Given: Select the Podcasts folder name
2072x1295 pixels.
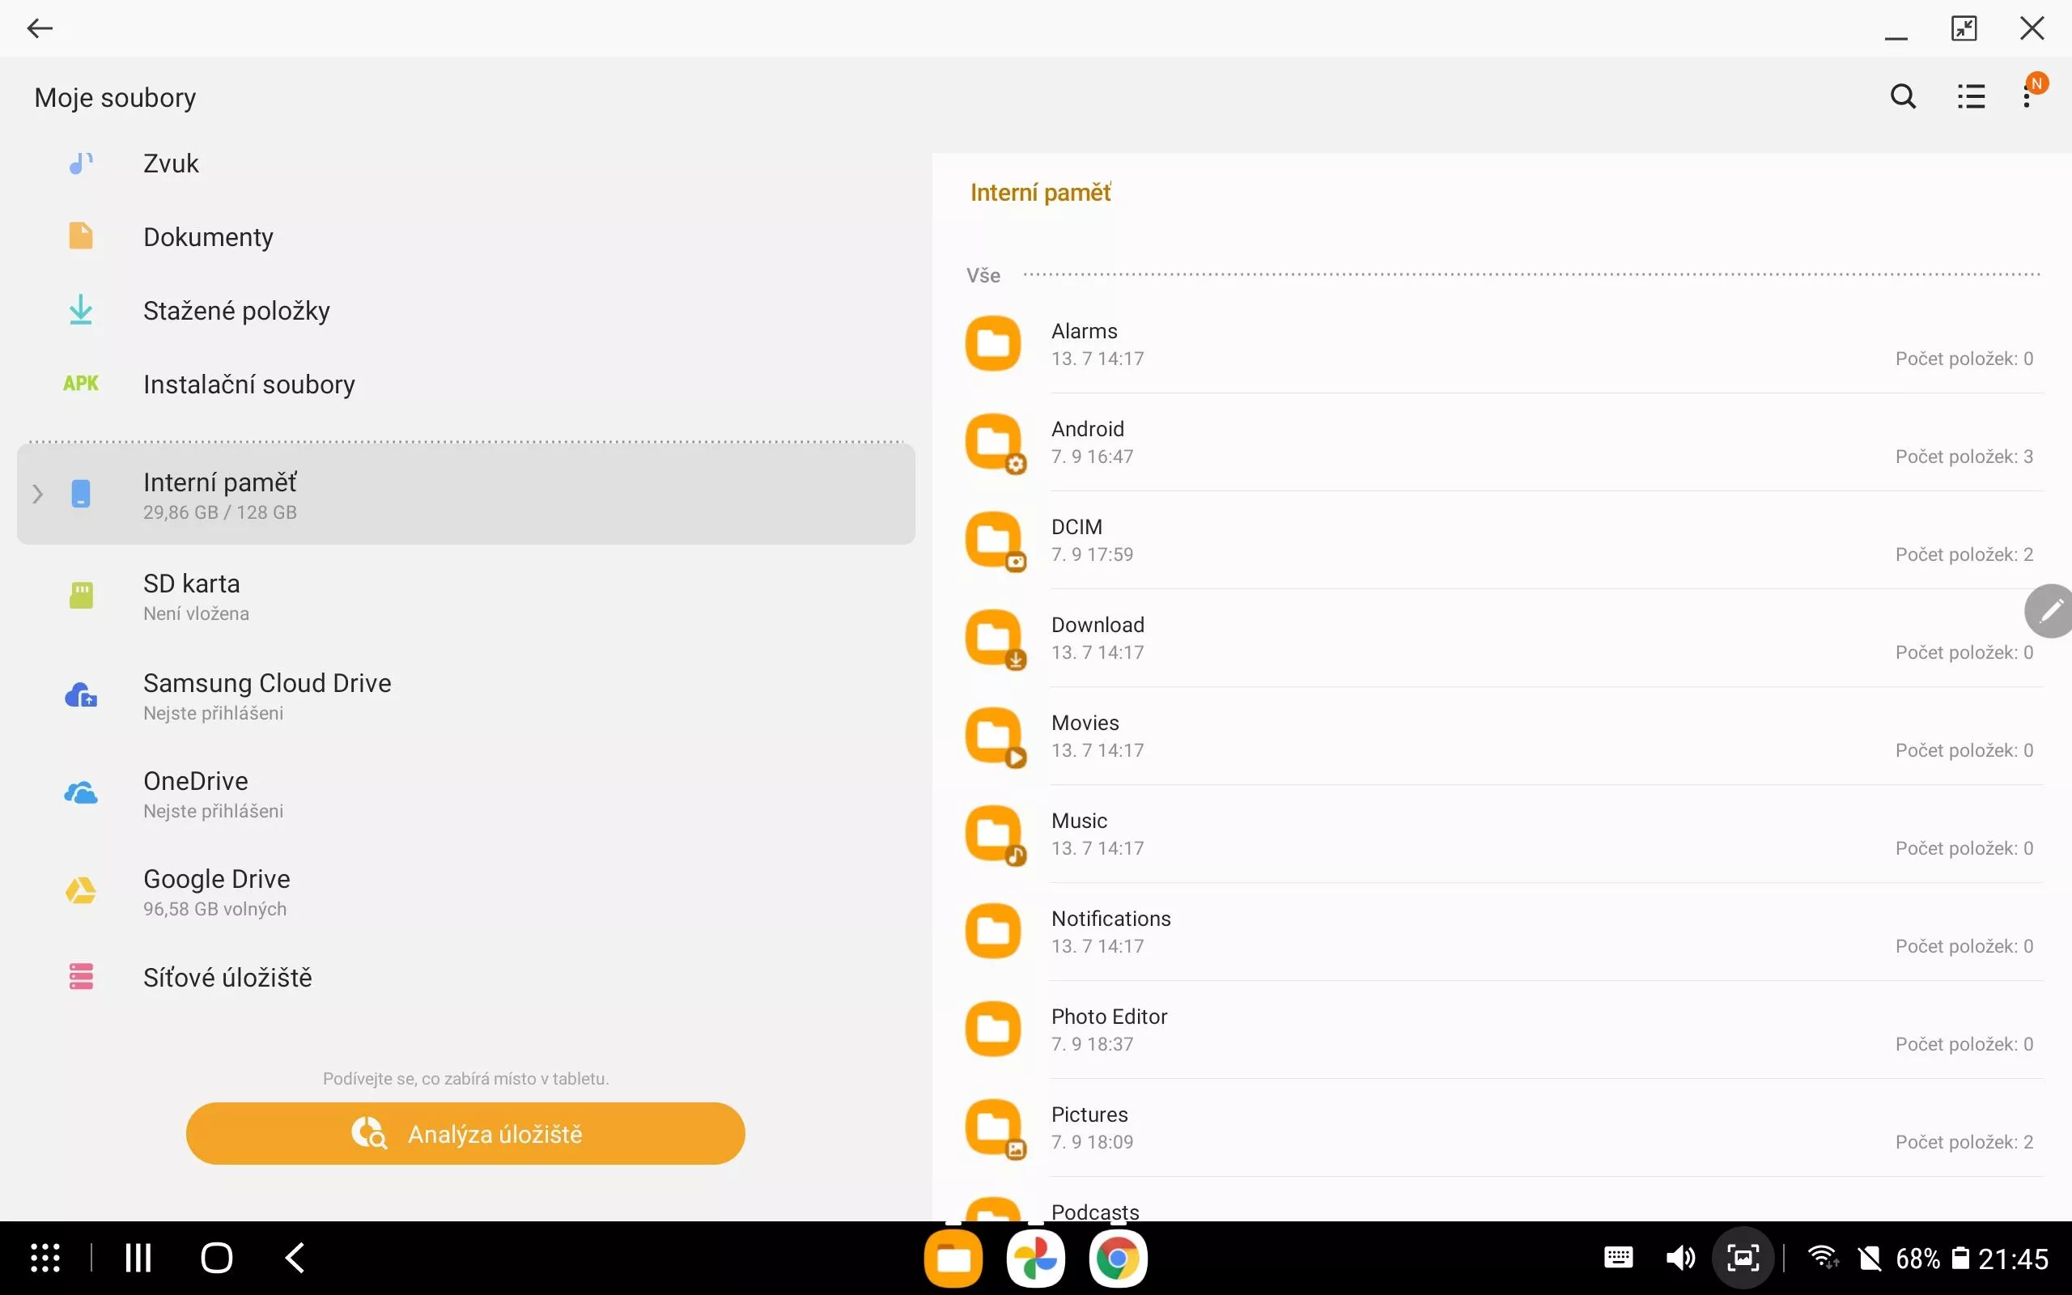Looking at the screenshot, I should click(1095, 1211).
